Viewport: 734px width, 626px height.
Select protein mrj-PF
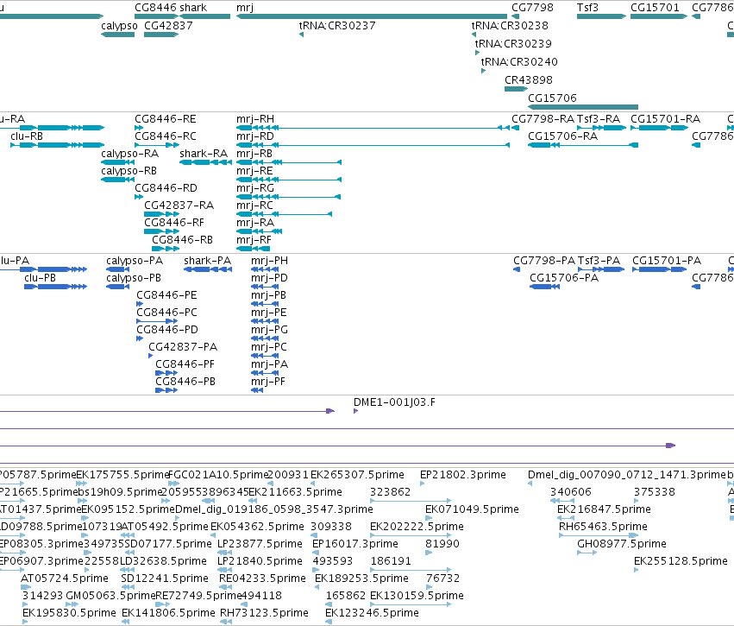(257, 390)
